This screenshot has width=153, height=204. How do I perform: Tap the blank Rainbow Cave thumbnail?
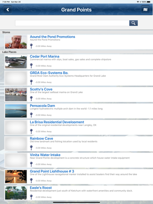coord(16,144)
